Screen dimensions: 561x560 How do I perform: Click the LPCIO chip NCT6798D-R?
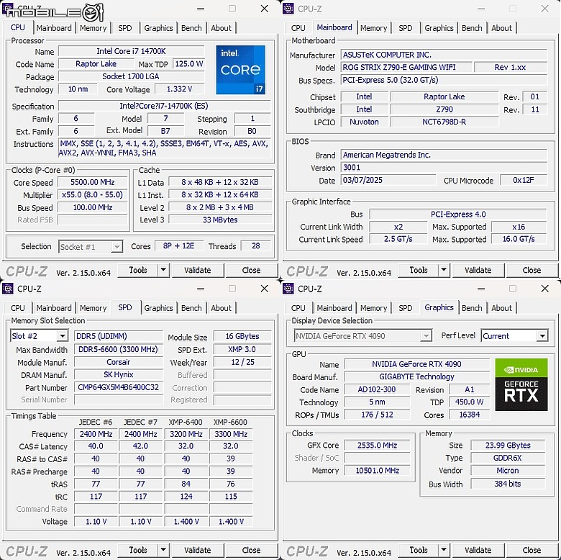pyautogui.click(x=444, y=122)
